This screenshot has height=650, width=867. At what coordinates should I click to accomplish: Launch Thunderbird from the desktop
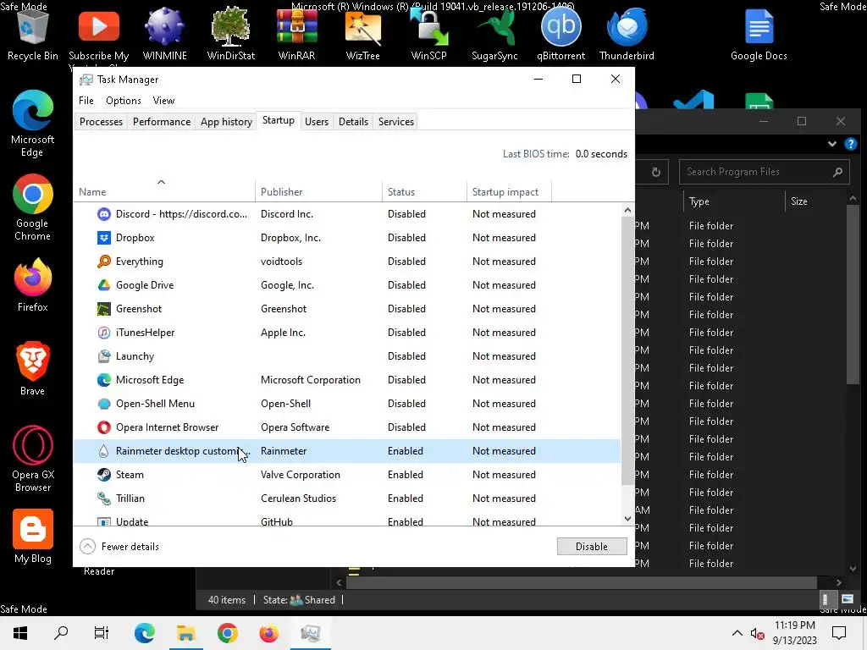coord(627,33)
